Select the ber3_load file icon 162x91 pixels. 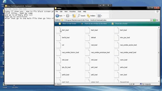click(116, 30)
